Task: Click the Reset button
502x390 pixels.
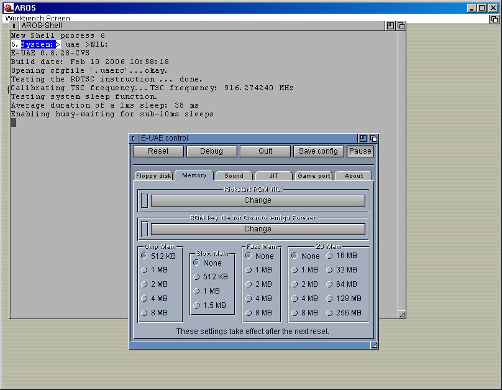Action: click(158, 151)
